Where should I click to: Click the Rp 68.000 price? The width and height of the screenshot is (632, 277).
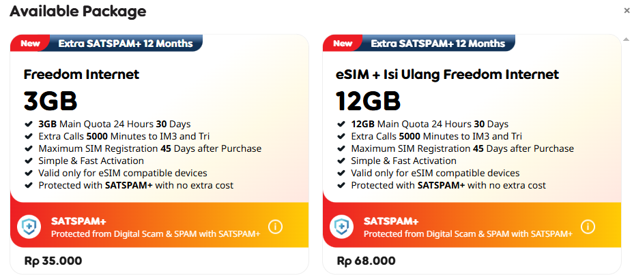pos(366,261)
